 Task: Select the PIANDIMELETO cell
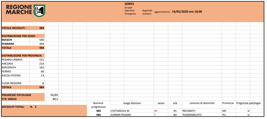pyautogui.click(x=192, y=115)
